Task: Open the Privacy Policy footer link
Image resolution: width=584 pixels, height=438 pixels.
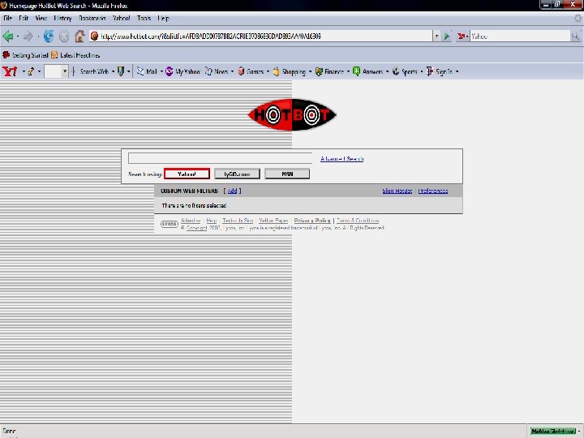Action: coord(312,221)
